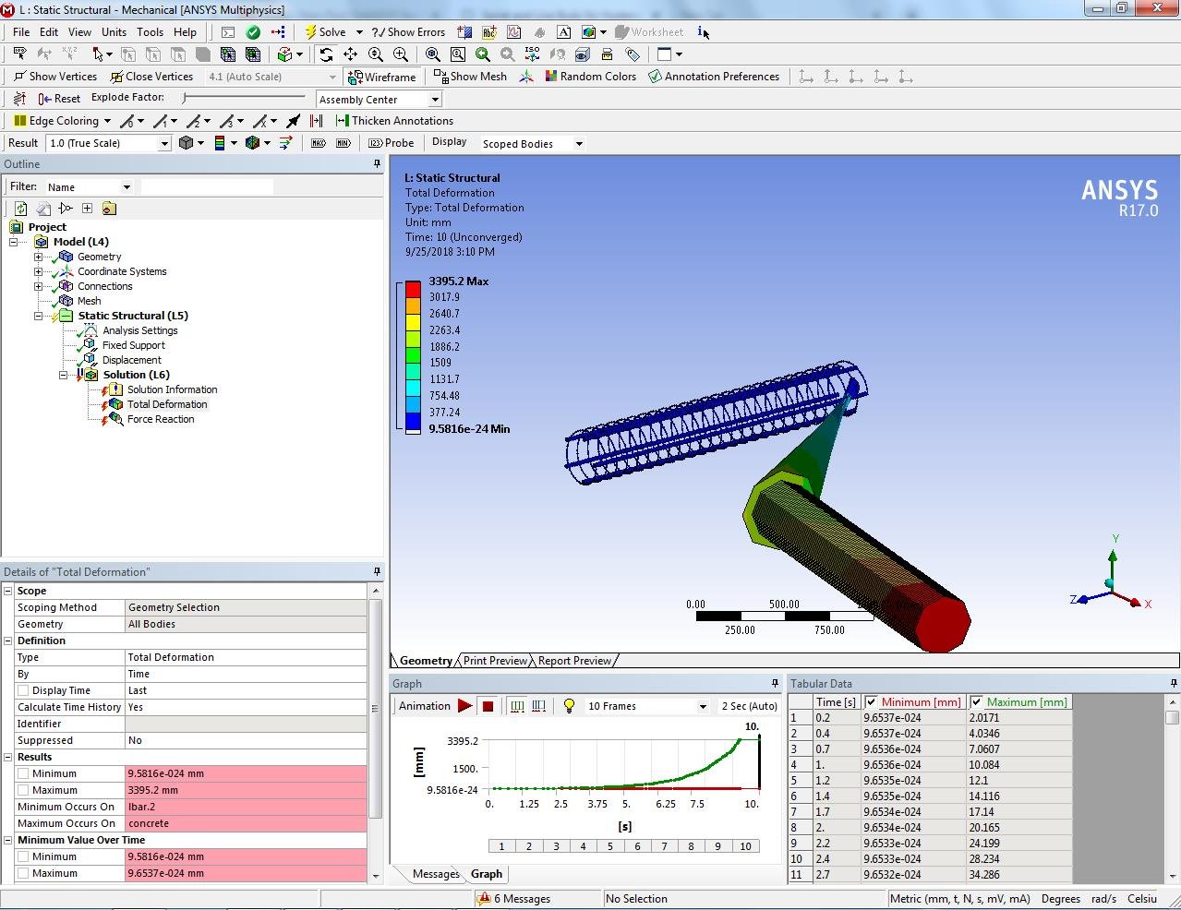Image resolution: width=1181 pixels, height=910 pixels.
Task: Collapse the Static Structural (L5) node
Action: (39, 316)
